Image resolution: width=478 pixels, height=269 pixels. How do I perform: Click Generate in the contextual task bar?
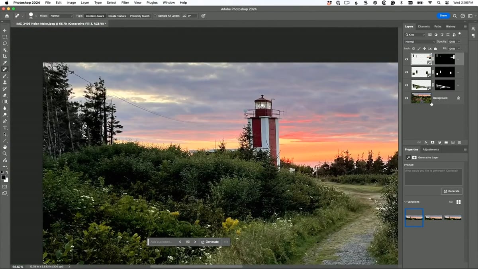coord(210,242)
